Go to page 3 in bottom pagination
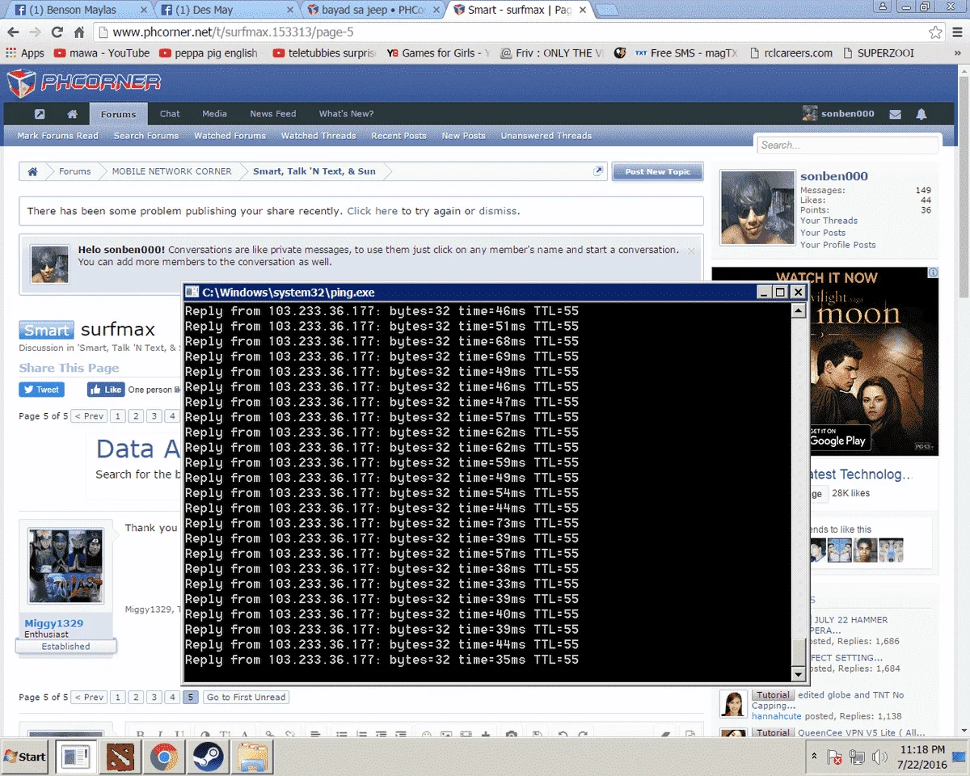 pyautogui.click(x=154, y=697)
